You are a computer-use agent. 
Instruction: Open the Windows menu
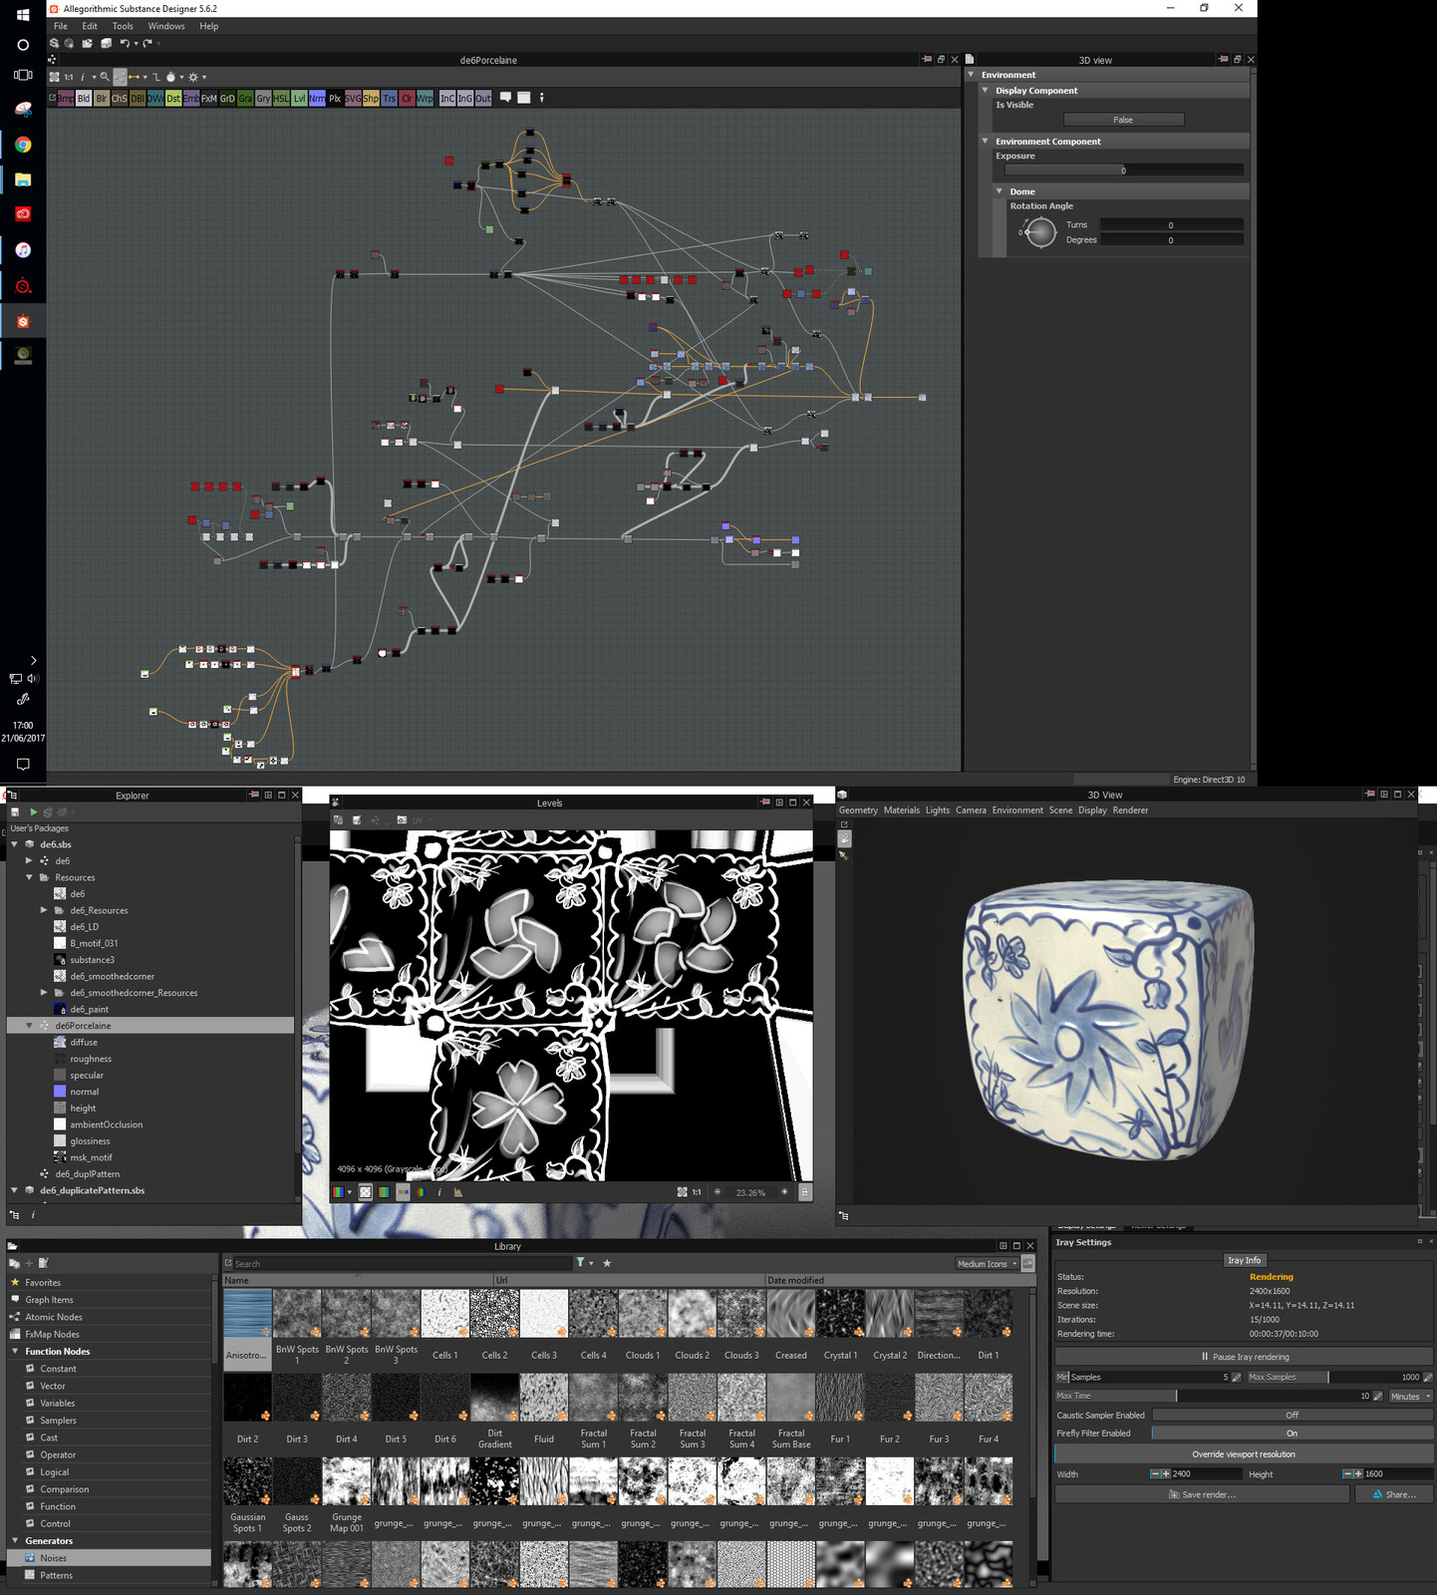(x=166, y=26)
